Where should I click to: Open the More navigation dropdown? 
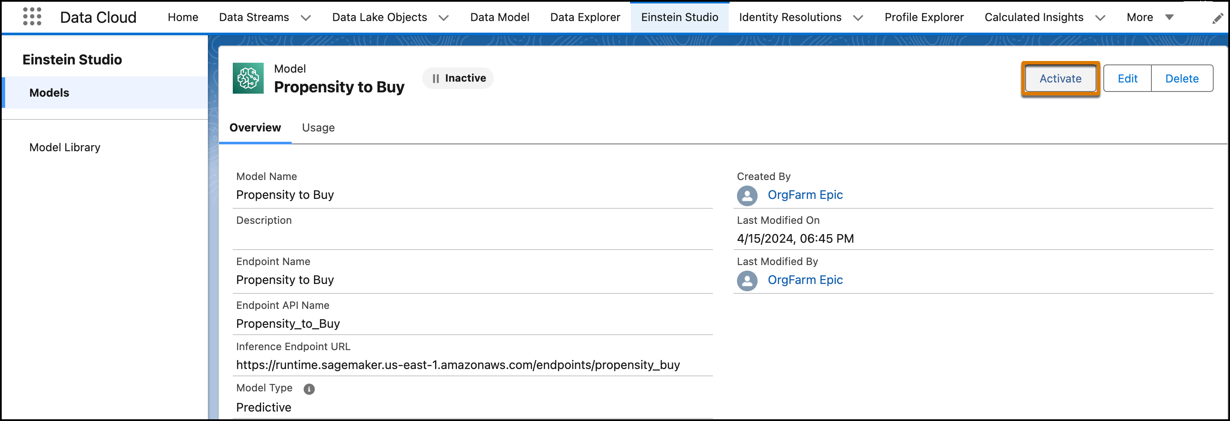click(1150, 17)
